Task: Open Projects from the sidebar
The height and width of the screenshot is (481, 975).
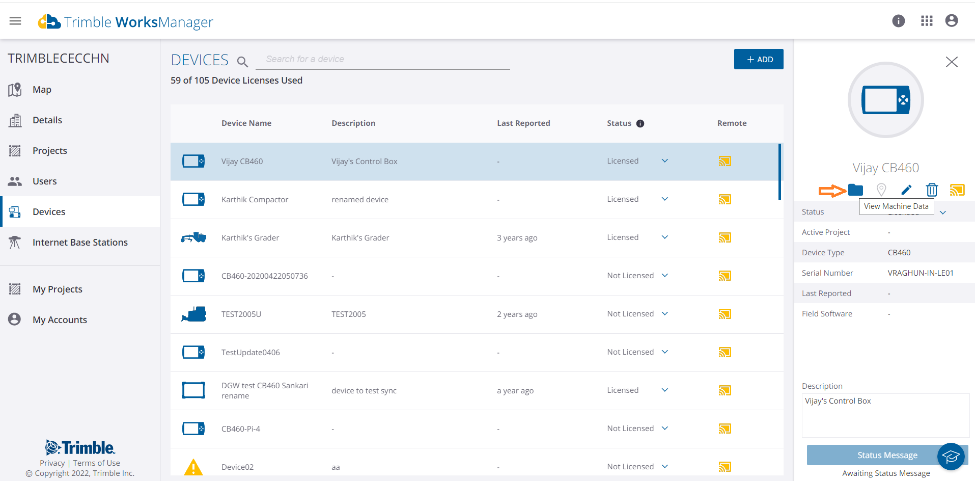Action: [x=50, y=151]
